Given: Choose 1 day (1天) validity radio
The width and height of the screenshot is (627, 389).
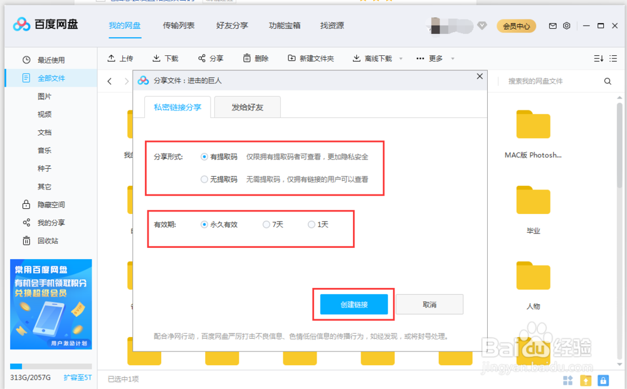Looking at the screenshot, I should tap(311, 225).
